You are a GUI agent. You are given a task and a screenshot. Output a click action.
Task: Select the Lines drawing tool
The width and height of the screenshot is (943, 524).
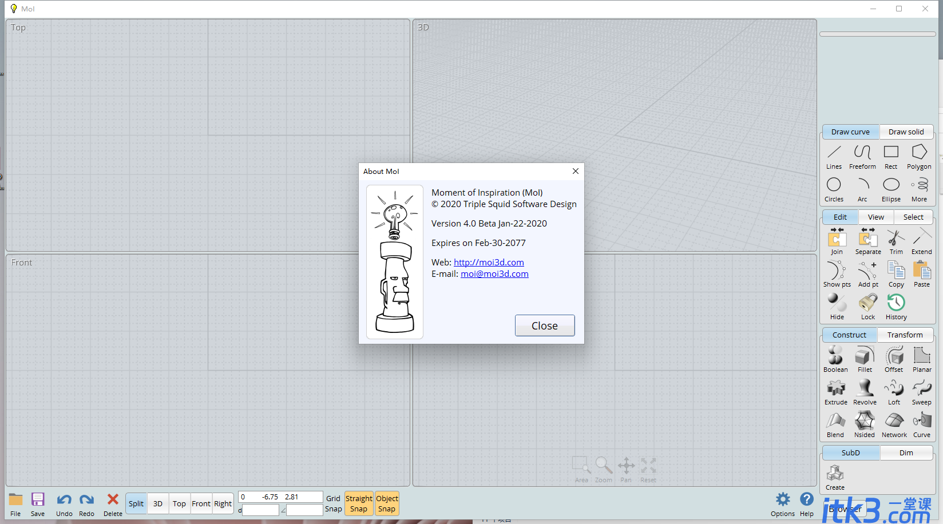coord(834,157)
